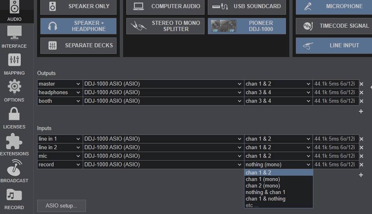
Task: Toggle Timecode Signal input option
Action: tap(334, 26)
